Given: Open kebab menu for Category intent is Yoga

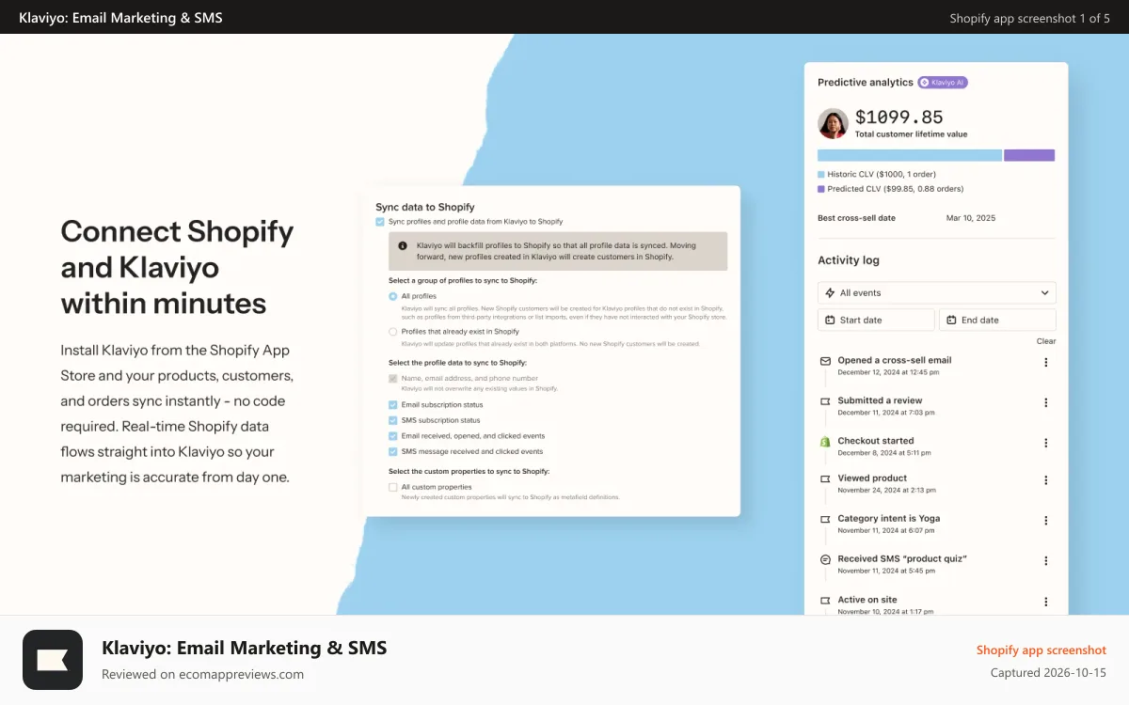Looking at the screenshot, I should click(x=1045, y=521).
